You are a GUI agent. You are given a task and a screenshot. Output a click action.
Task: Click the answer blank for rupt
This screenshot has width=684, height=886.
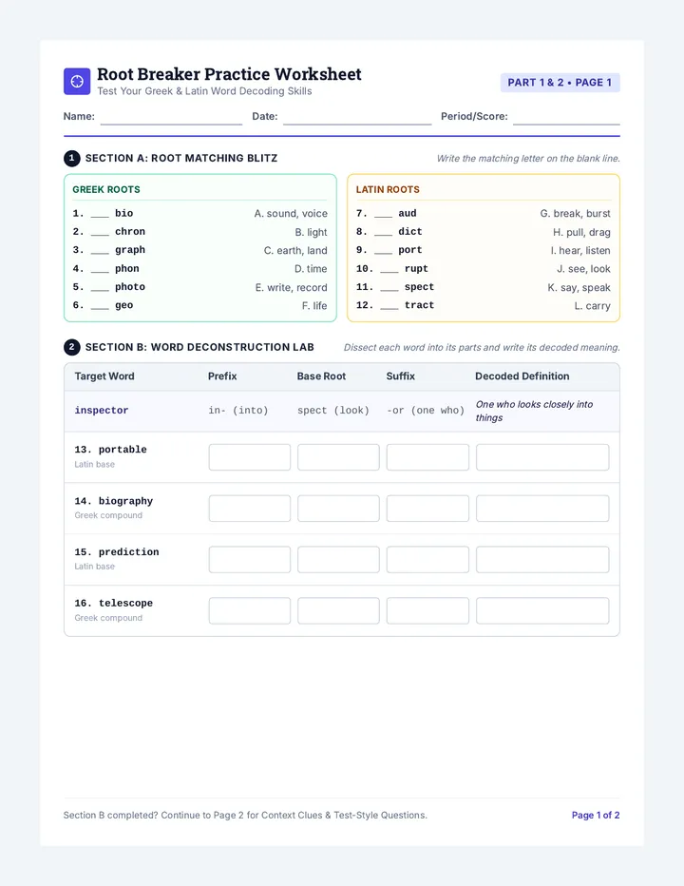(x=389, y=272)
